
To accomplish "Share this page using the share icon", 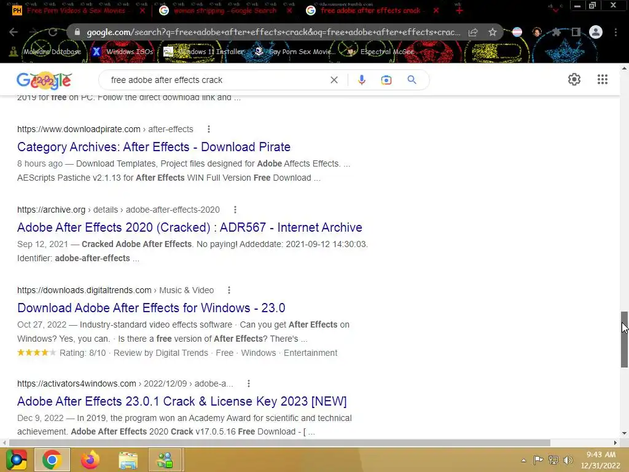I will tap(473, 32).
